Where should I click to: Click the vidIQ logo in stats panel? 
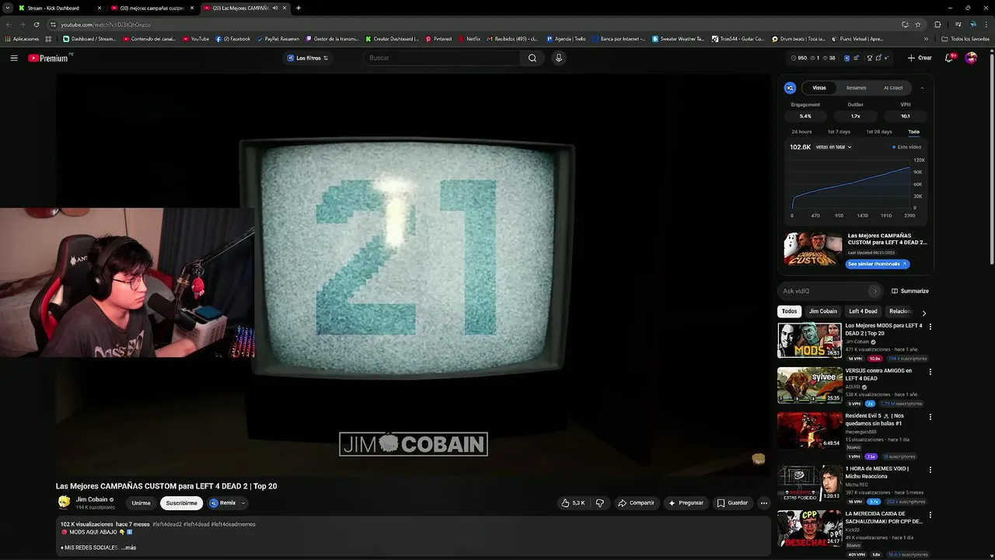coord(790,88)
